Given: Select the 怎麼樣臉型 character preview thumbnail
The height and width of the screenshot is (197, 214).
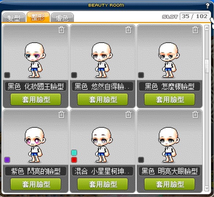Looking at the screenshot, I should 169,60.
